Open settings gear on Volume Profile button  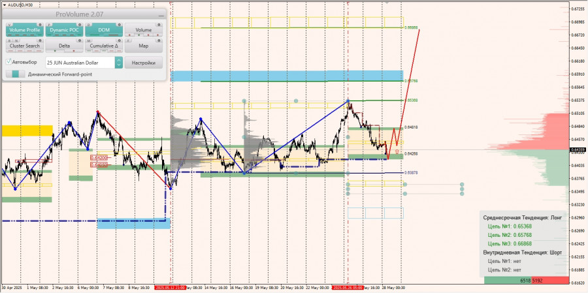pos(41,24)
